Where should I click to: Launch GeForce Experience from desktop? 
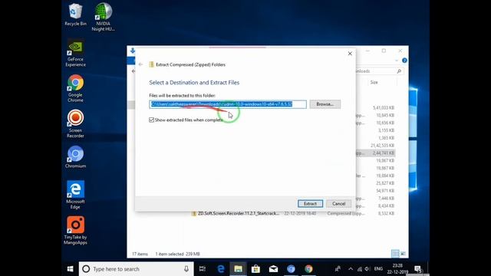point(75,53)
